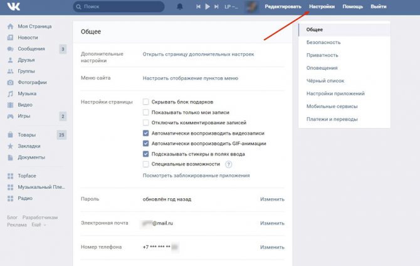Open Радио app icon
This screenshot has width=420, height=266.
(x=10, y=198)
